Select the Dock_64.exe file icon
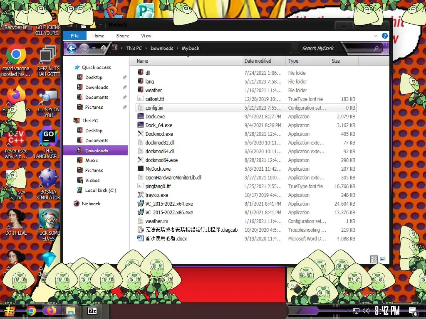426x319 pixels. [x=141, y=125]
